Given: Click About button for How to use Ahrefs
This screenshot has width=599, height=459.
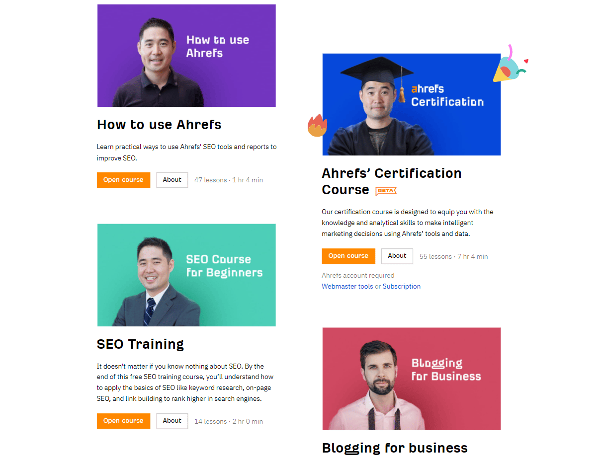Looking at the screenshot, I should point(172,180).
